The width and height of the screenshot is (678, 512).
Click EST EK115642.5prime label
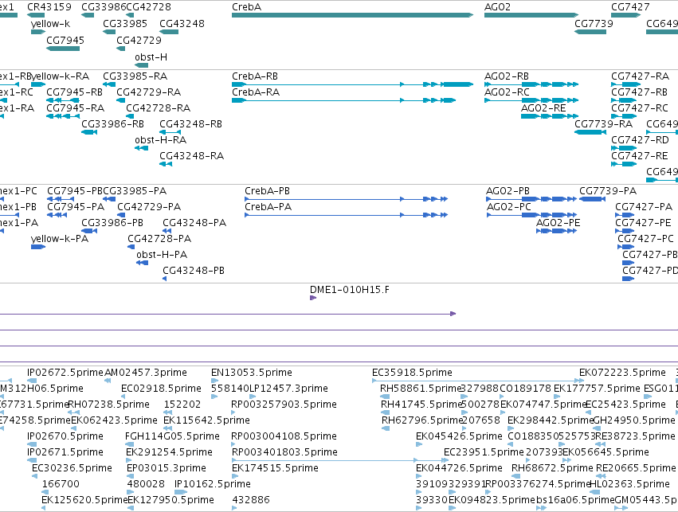(x=206, y=420)
